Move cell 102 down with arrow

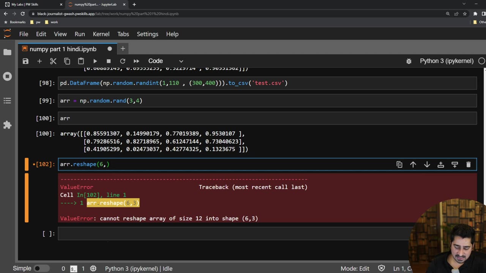427,165
